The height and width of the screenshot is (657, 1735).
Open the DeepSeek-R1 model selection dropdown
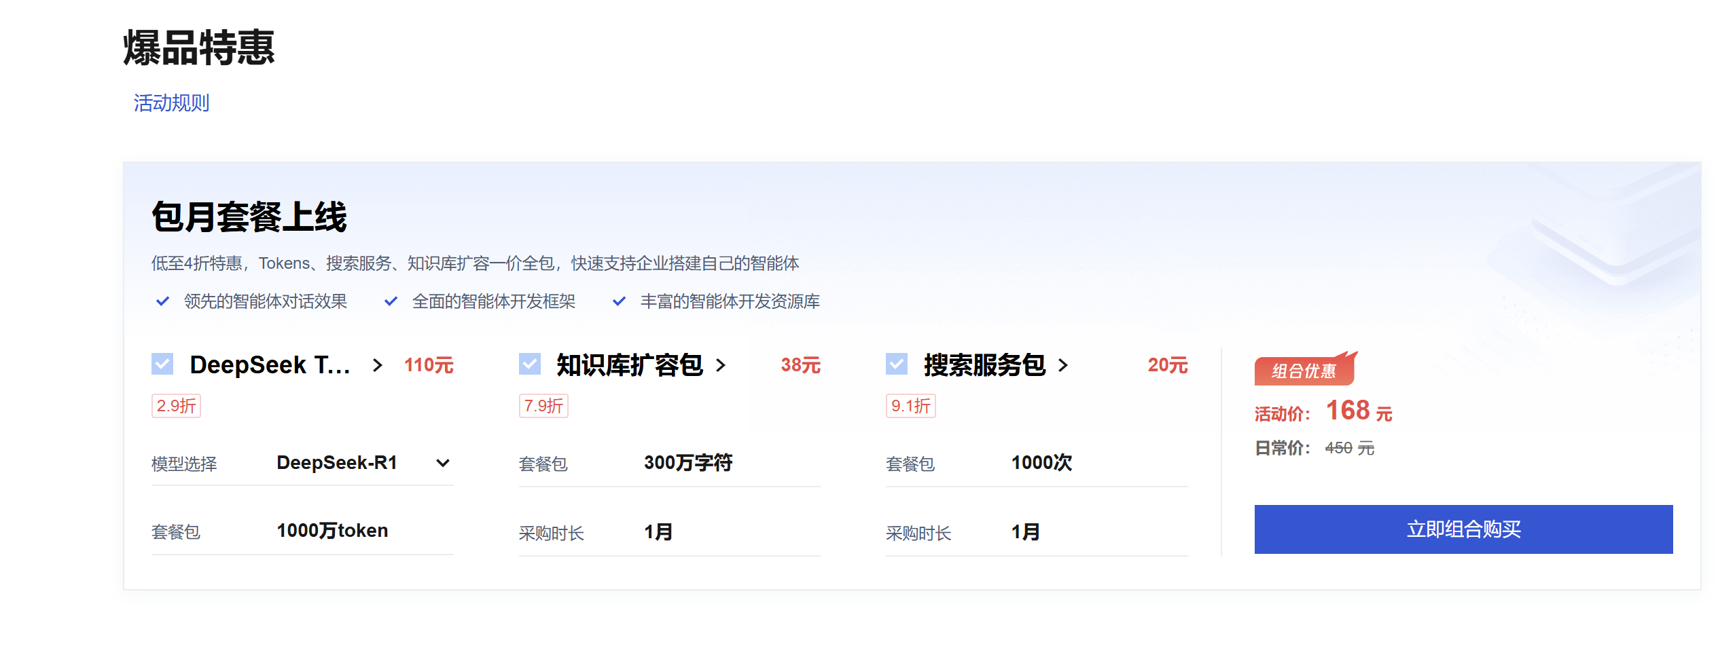click(x=365, y=463)
